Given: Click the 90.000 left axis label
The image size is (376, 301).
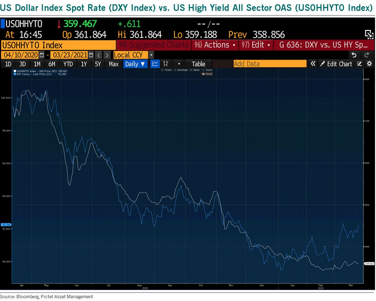Looking at the screenshot, I should click(x=6, y=261).
